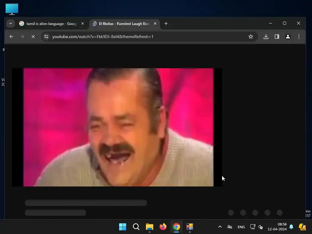Click the forward navigation arrow
This screenshot has width=312, height=234.
click(22, 37)
